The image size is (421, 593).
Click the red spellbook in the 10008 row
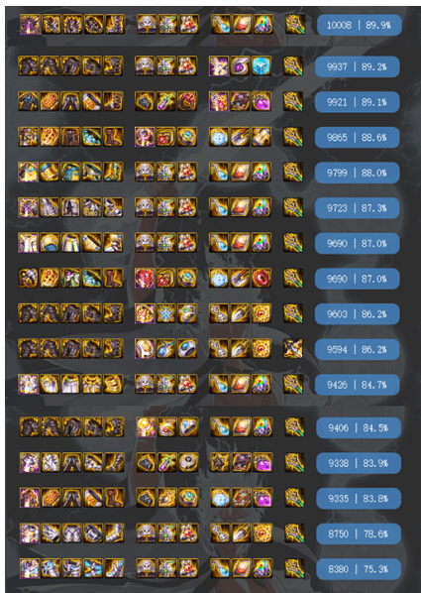(242, 24)
